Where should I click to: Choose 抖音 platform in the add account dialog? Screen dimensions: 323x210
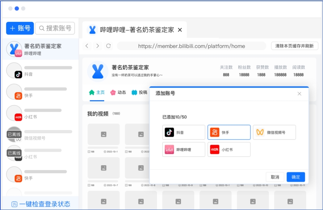click(x=184, y=132)
